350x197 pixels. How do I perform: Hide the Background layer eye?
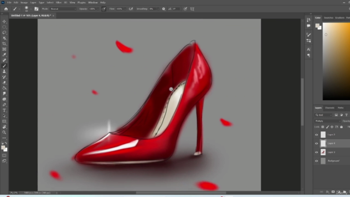316,161
